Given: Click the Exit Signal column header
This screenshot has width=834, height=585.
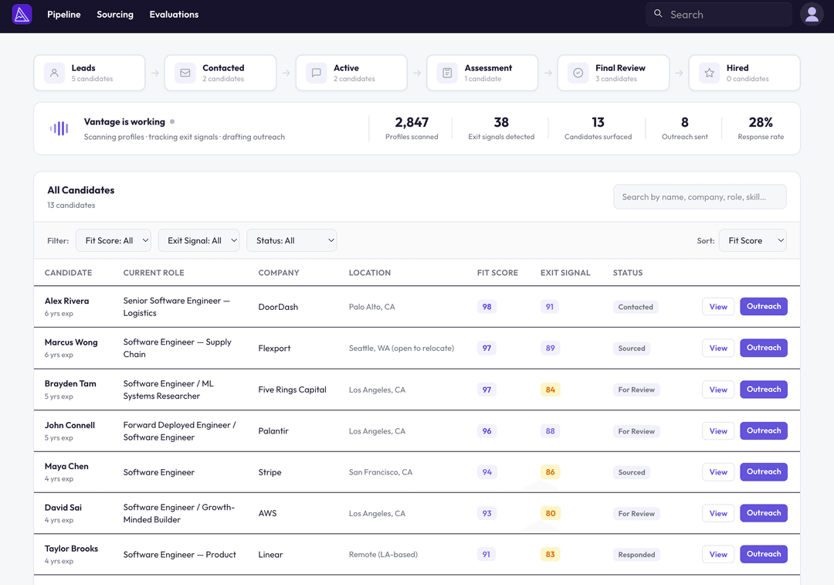Looking at the screenshot, I should (x=565, y=273).
